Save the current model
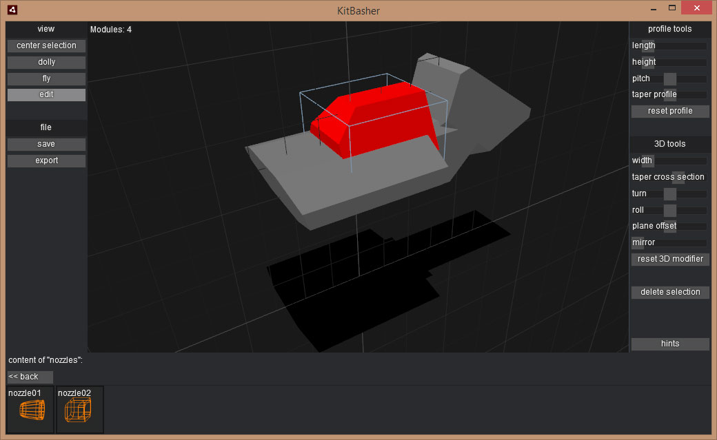The width and height of the screenshot is (717, 440). tap(46, 145)
